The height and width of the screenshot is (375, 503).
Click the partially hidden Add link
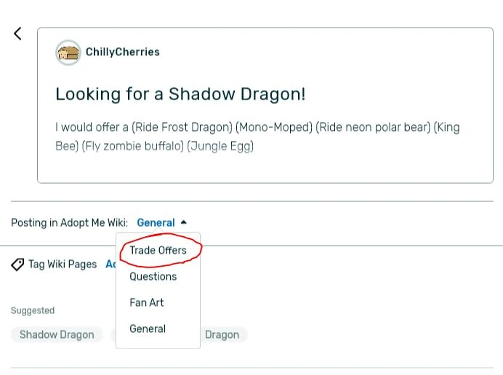point(110,265)
